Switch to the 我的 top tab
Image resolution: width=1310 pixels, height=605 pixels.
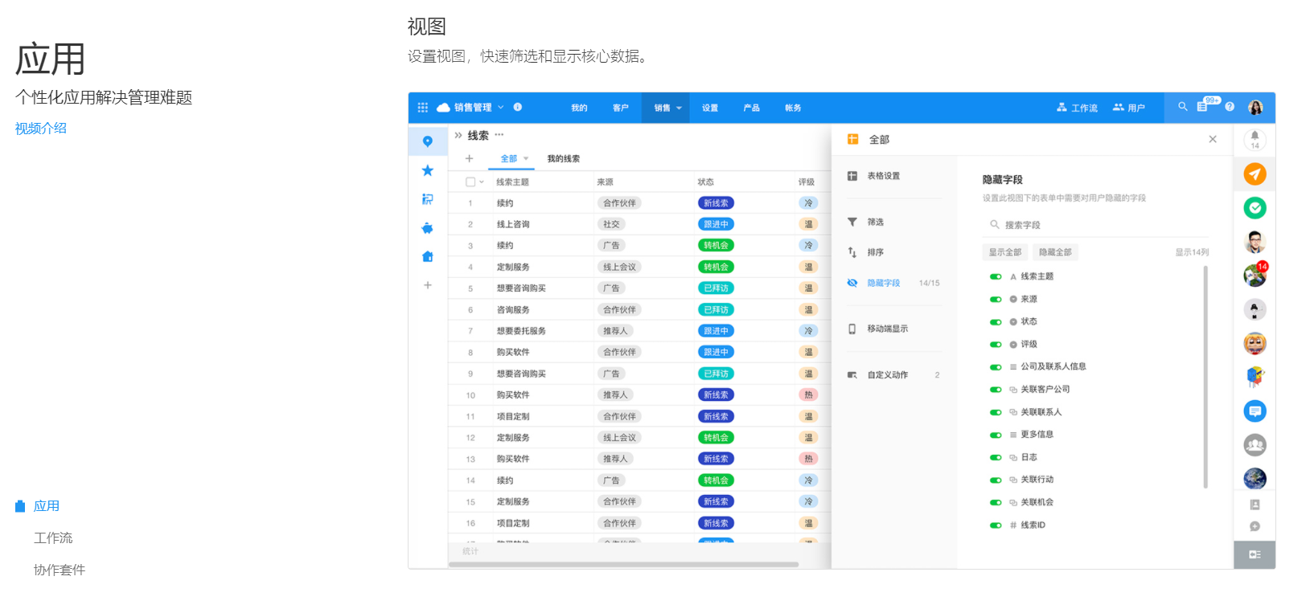tap(579, 108)
